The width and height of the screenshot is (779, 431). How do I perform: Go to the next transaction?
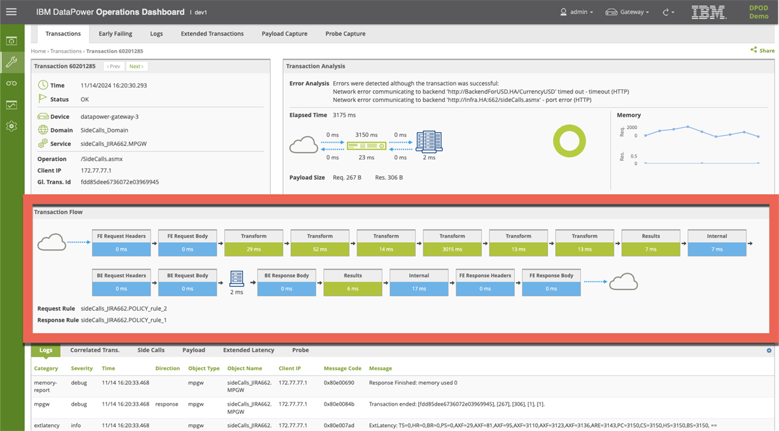(x=136, y=66)
